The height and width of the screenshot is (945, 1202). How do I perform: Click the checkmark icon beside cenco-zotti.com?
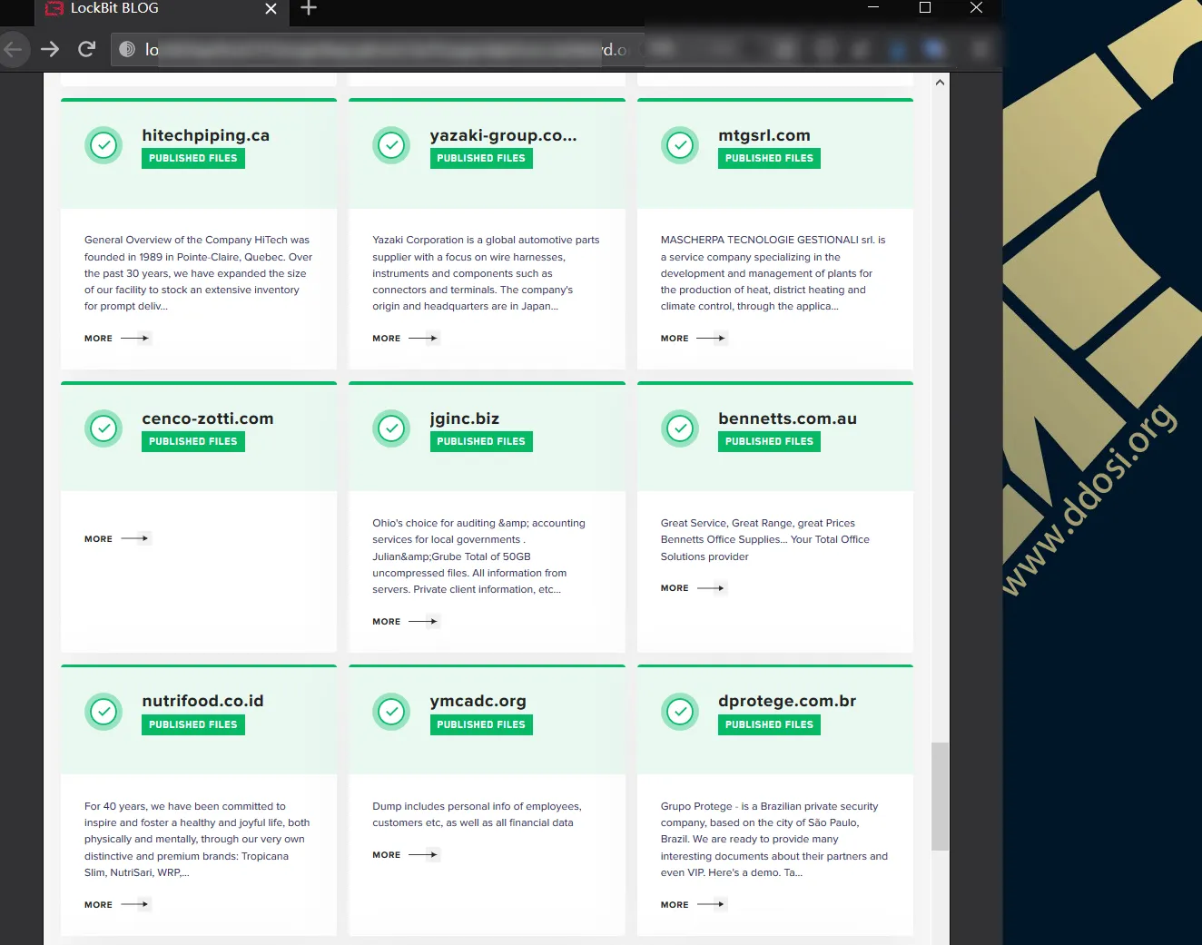pos(103,428)
